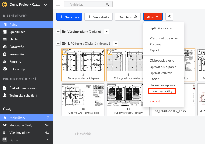Click the Všechny úkoly grid icon
The image size is (205, 144).
coord(5,132)
